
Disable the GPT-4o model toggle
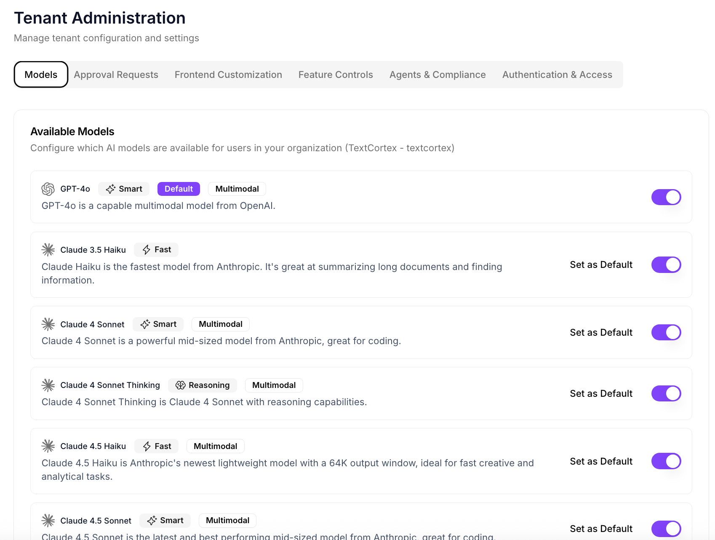pyautogui.click(x=666, y=197)
